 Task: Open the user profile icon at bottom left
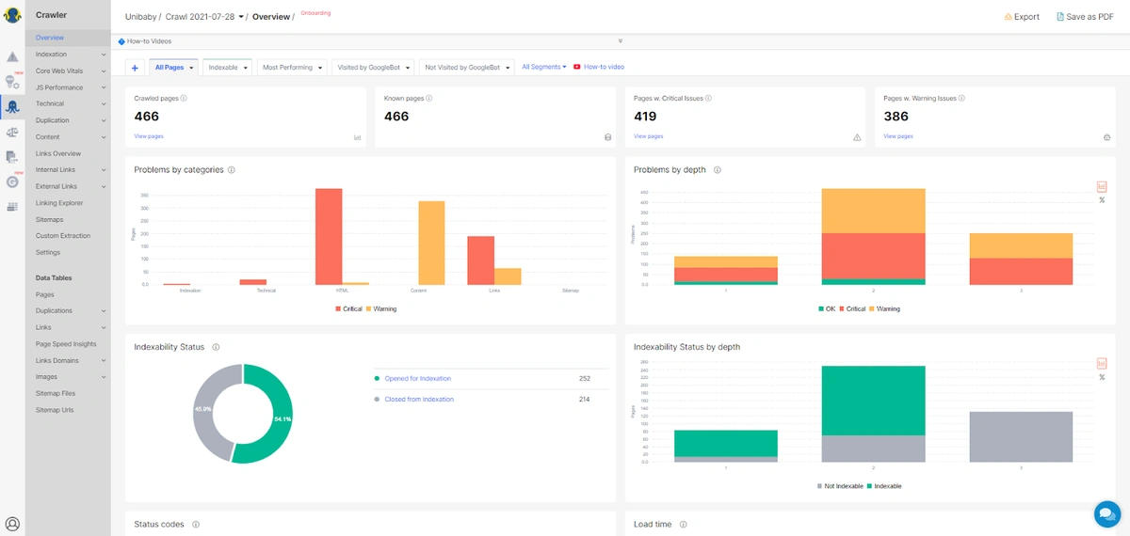click(x=12, y=524)
